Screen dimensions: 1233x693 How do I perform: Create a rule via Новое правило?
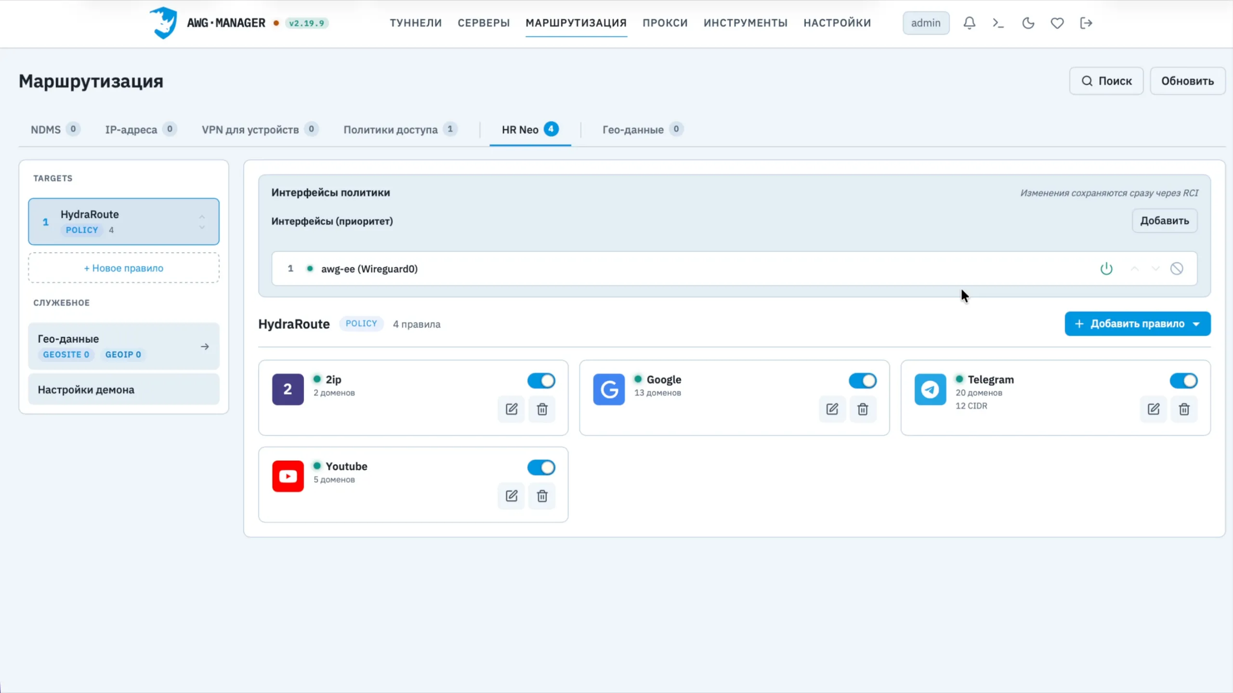click(124, 268)
